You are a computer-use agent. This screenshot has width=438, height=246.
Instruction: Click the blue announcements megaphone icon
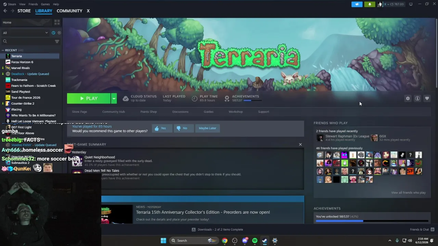[357, 4]
